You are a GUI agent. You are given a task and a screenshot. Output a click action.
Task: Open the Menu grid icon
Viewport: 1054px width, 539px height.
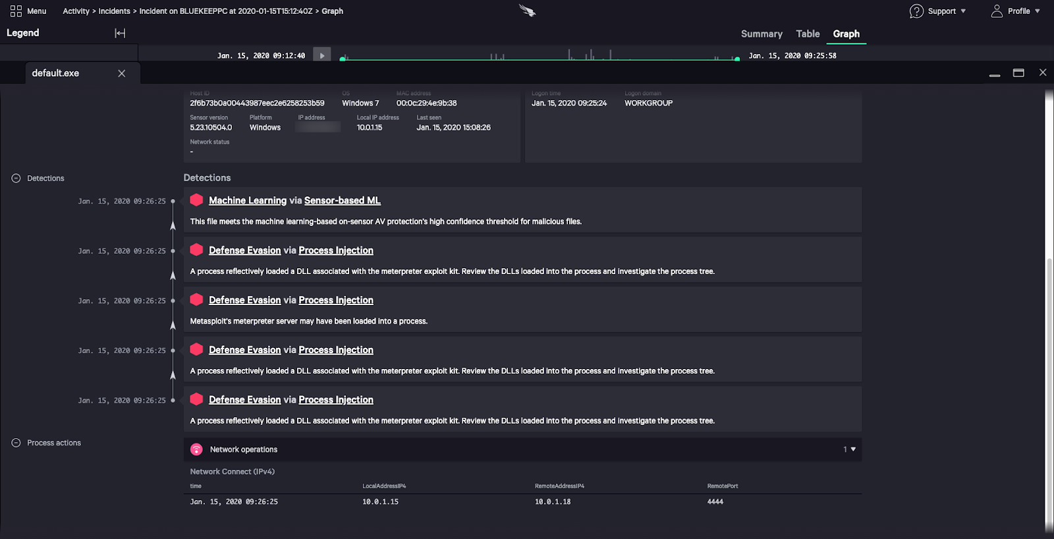16,11
